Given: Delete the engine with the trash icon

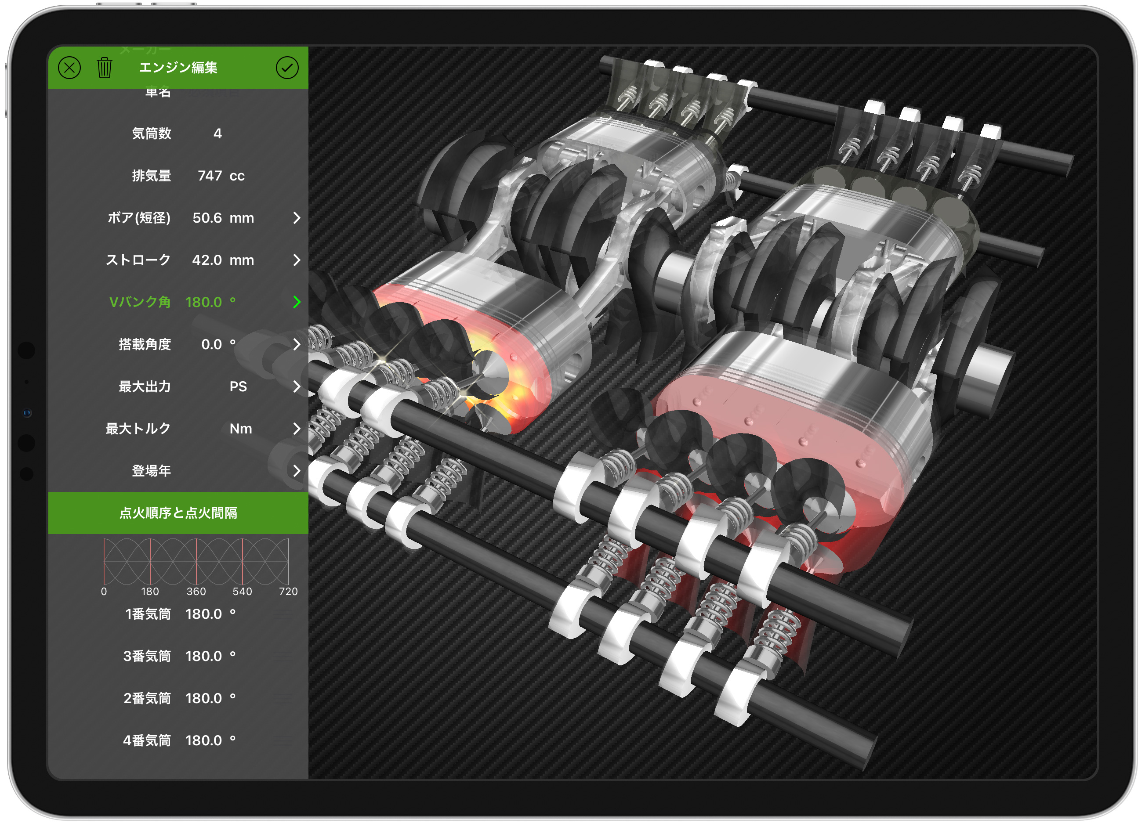Looking at the screenshot, I should [x=105, y=68].
